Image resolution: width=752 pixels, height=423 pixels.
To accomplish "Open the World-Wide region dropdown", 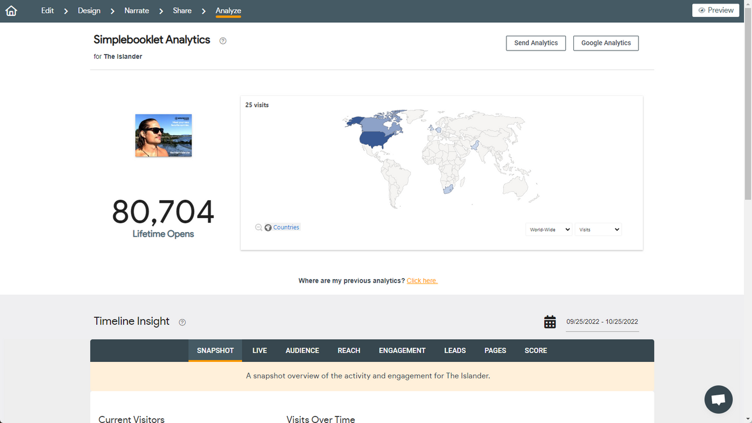I will tap(548, 229).
